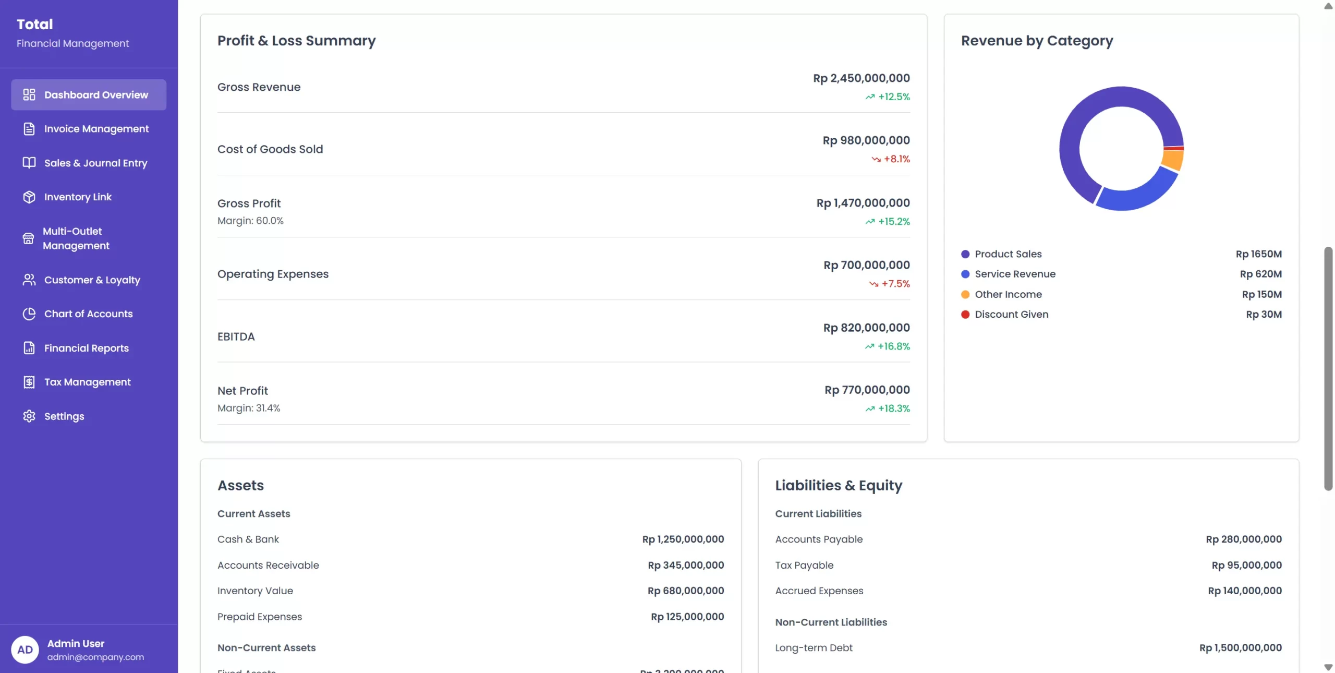Viewport: 1335px width, 673px height.
Task: Click the Invoice Management document icon
Action: tap(29, 129)
